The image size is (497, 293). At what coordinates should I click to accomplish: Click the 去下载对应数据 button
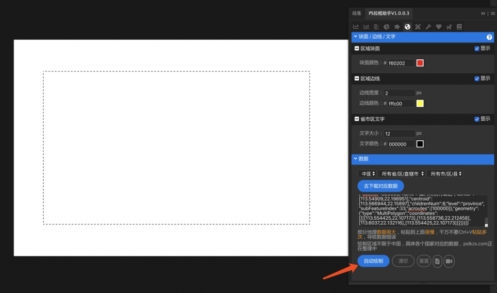coord(381,186)
